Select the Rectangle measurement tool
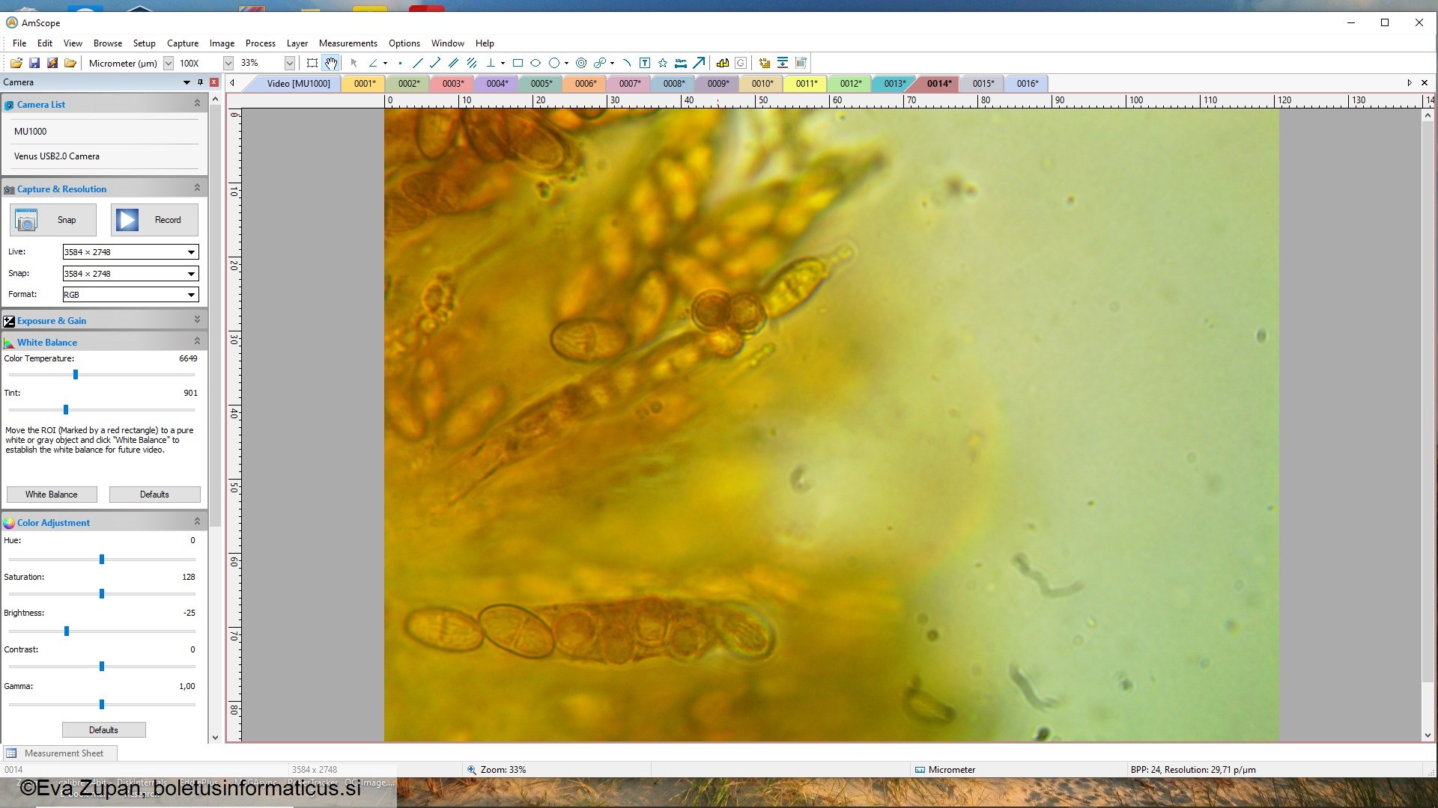The image size is (1438, 808). [x=518, y=63]
